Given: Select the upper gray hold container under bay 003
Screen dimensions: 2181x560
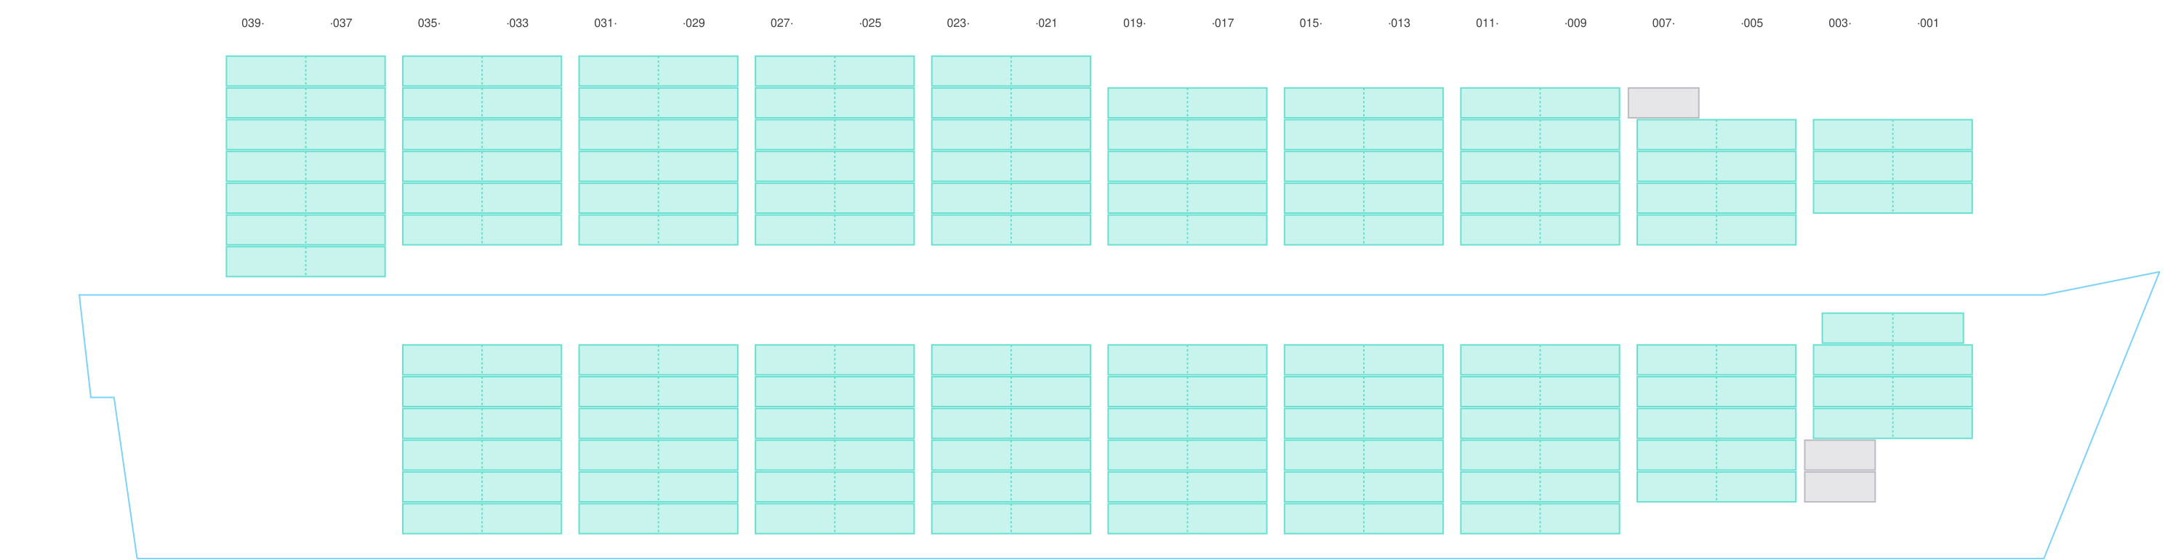Looking at the screenshot, I should click(1840, 455).
